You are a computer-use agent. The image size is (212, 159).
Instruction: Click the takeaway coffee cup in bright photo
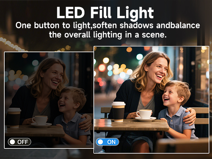coord(118,112)
